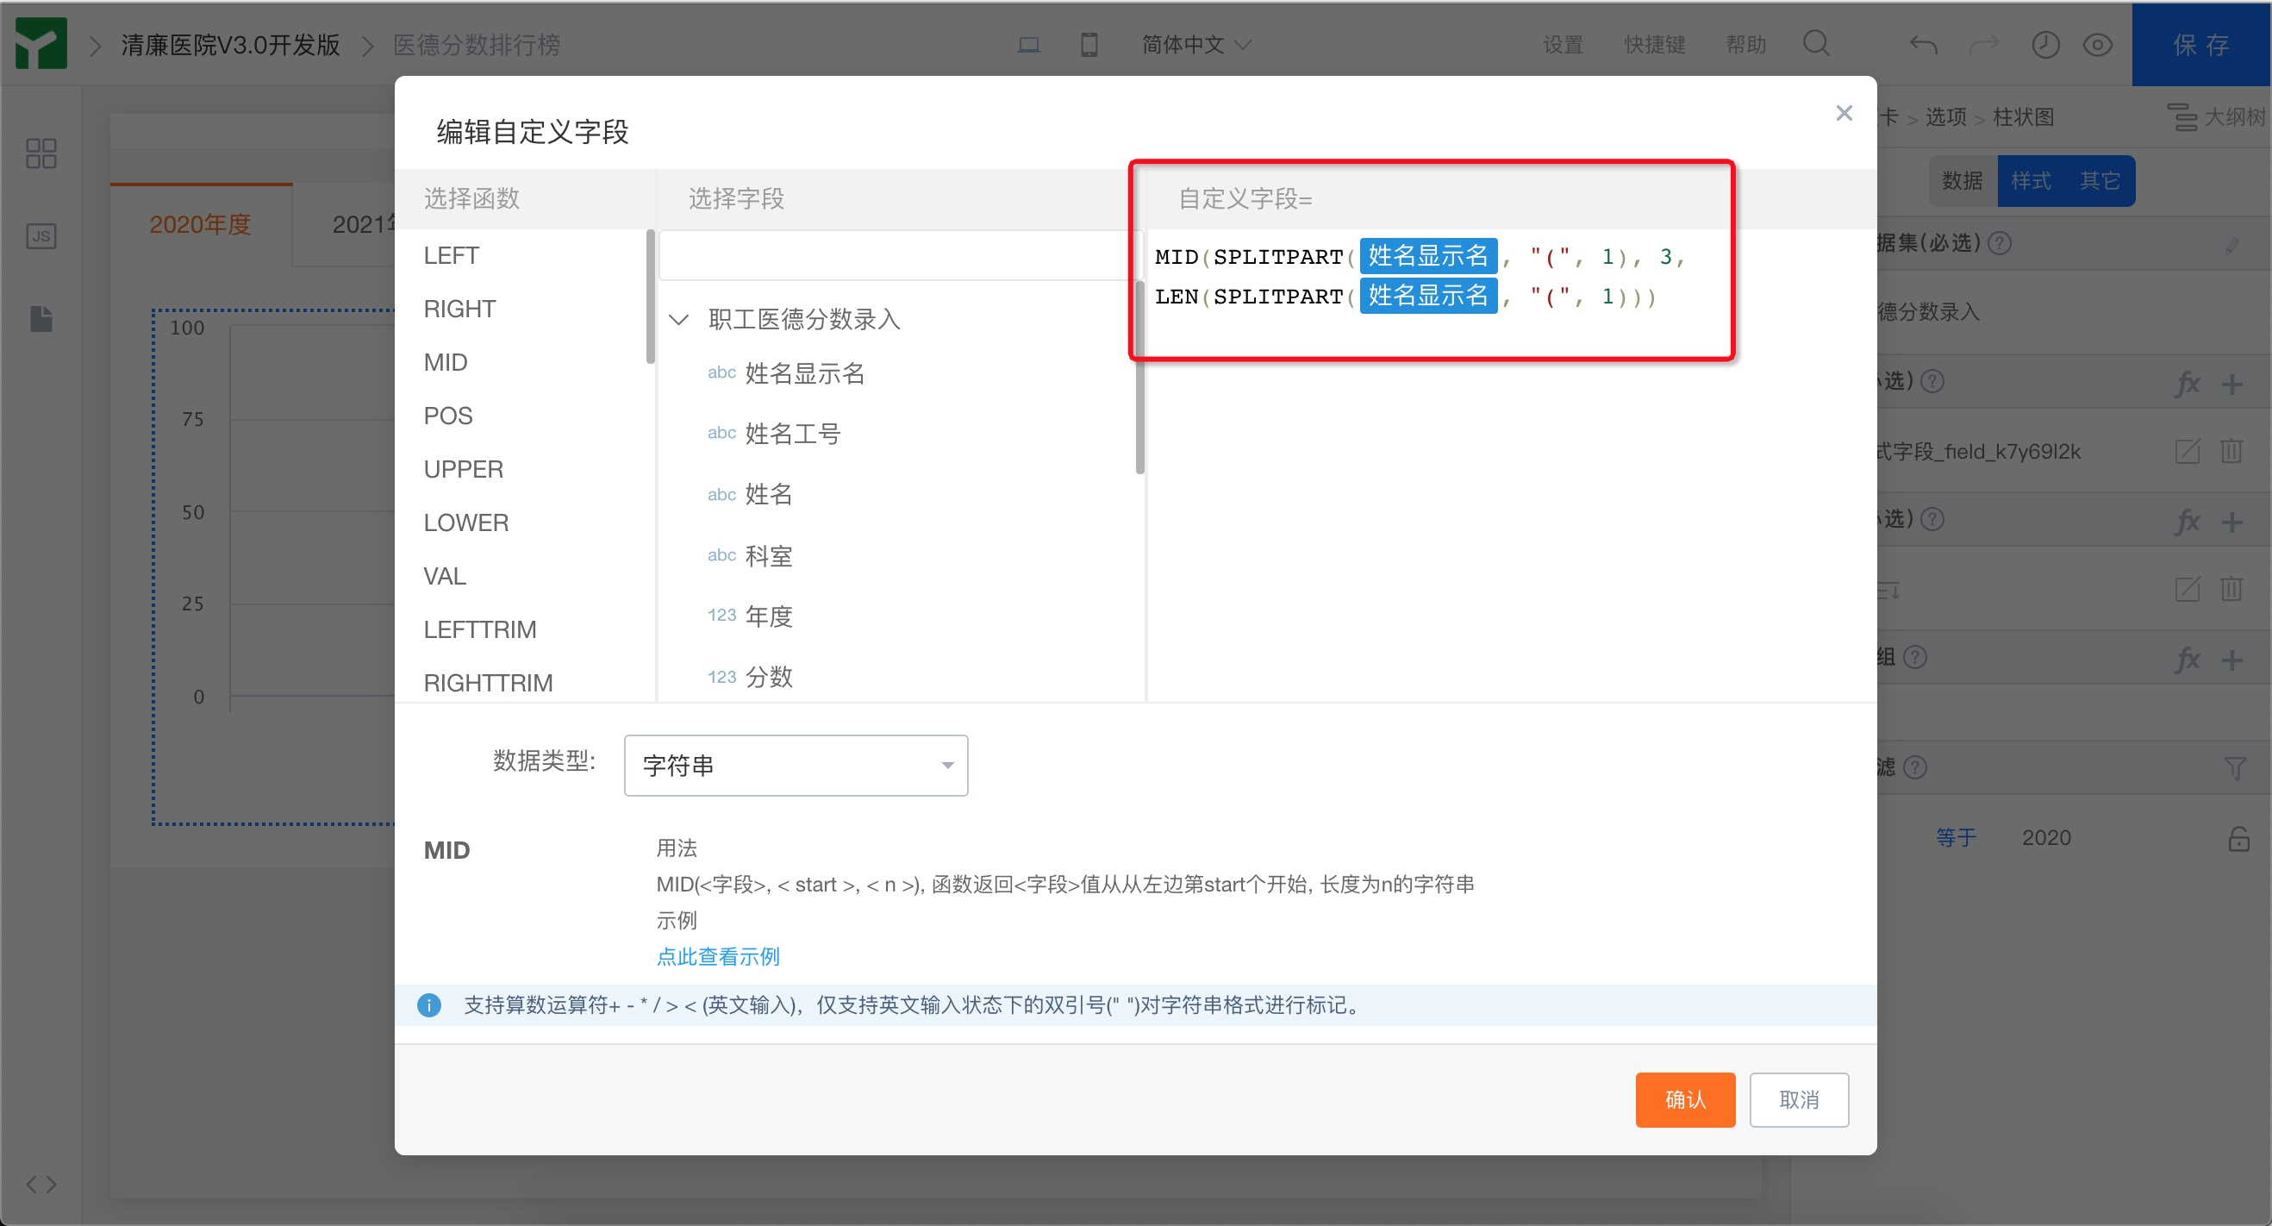
Task: Click the JS panel icon in sidebar
Action: coord(41,236)
